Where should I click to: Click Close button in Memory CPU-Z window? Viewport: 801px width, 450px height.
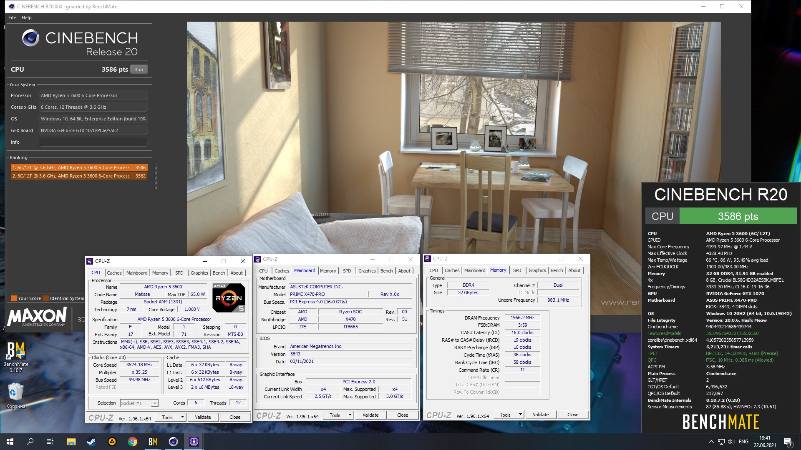(573, 415)
